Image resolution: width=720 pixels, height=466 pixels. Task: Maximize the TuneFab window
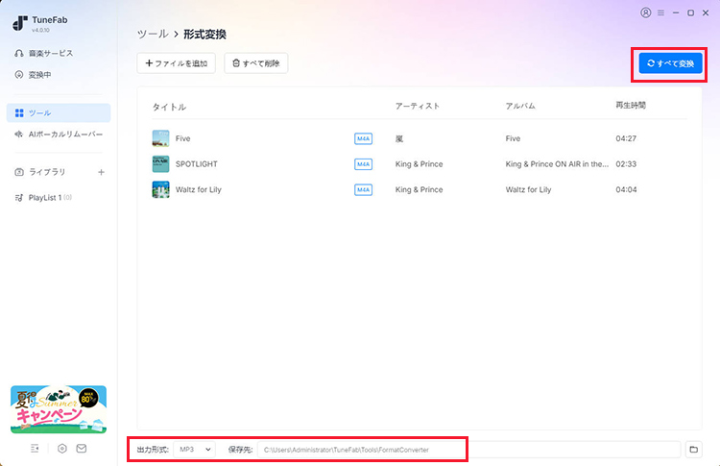[x=690, y=12]
